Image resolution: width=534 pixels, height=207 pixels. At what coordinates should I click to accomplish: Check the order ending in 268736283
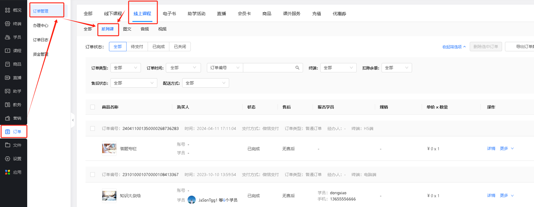tap(93, 128)
